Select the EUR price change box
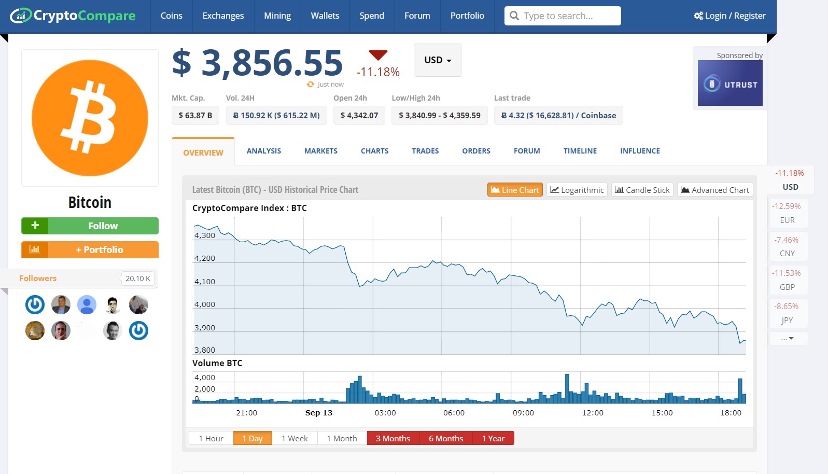This screenshot has width=828, height=474. [x=788, y=213]
